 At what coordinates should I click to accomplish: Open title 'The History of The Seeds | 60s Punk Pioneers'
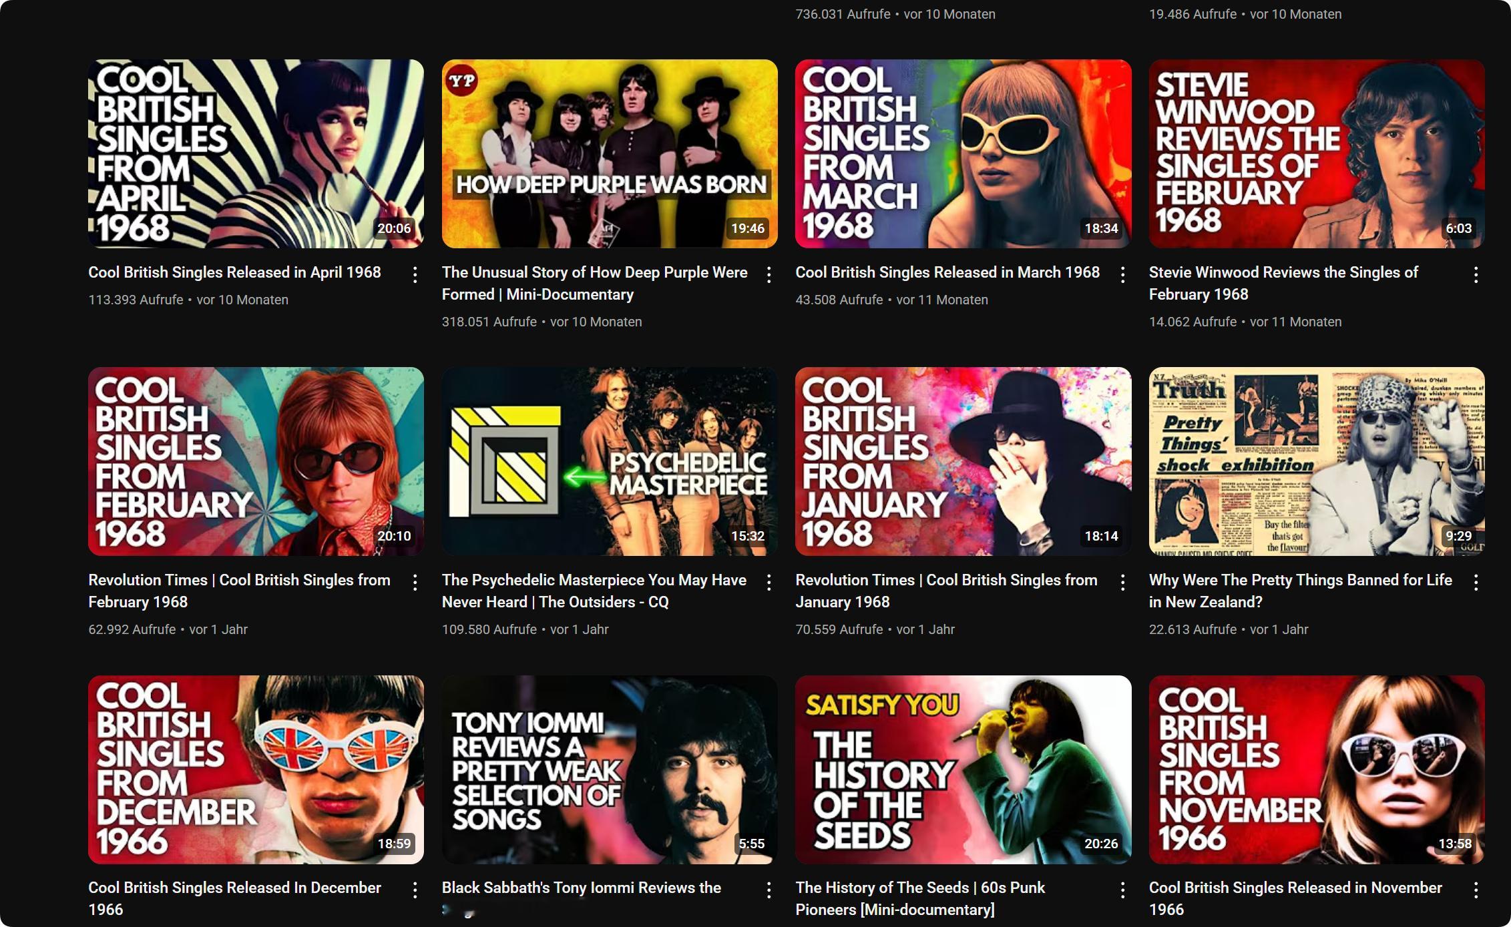tap(920, 898)
